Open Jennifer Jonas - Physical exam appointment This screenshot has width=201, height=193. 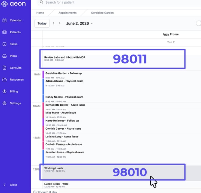click(x=122, y=158)
